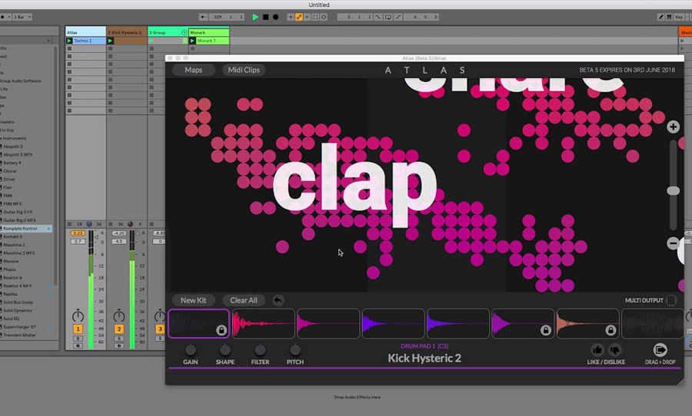Image resolution: width=692 pixels, height=416 pixels.
Task: Click the thumbs down Dislike icon
Action: pos(614,350)
